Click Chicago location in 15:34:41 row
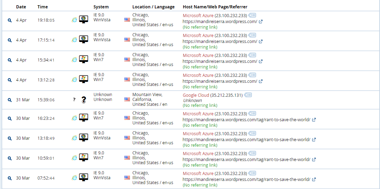 tap(153, 60)
